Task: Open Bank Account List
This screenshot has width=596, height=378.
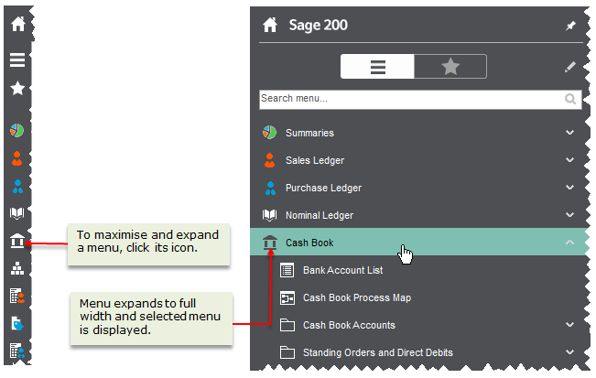Action: tap(342, 271)
